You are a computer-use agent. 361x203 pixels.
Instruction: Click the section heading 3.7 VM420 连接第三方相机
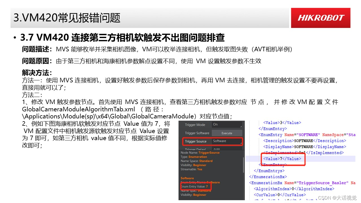123,37
